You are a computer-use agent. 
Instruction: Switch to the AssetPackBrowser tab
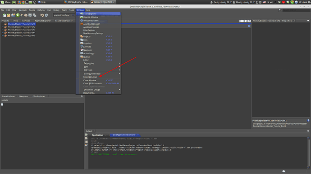(64, 21)
